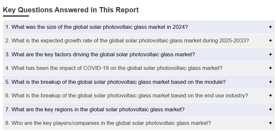The width and height of the screenshot is (276, 131).
Task: Click plus icon for end use industry question
Action: tap(270, 96)
